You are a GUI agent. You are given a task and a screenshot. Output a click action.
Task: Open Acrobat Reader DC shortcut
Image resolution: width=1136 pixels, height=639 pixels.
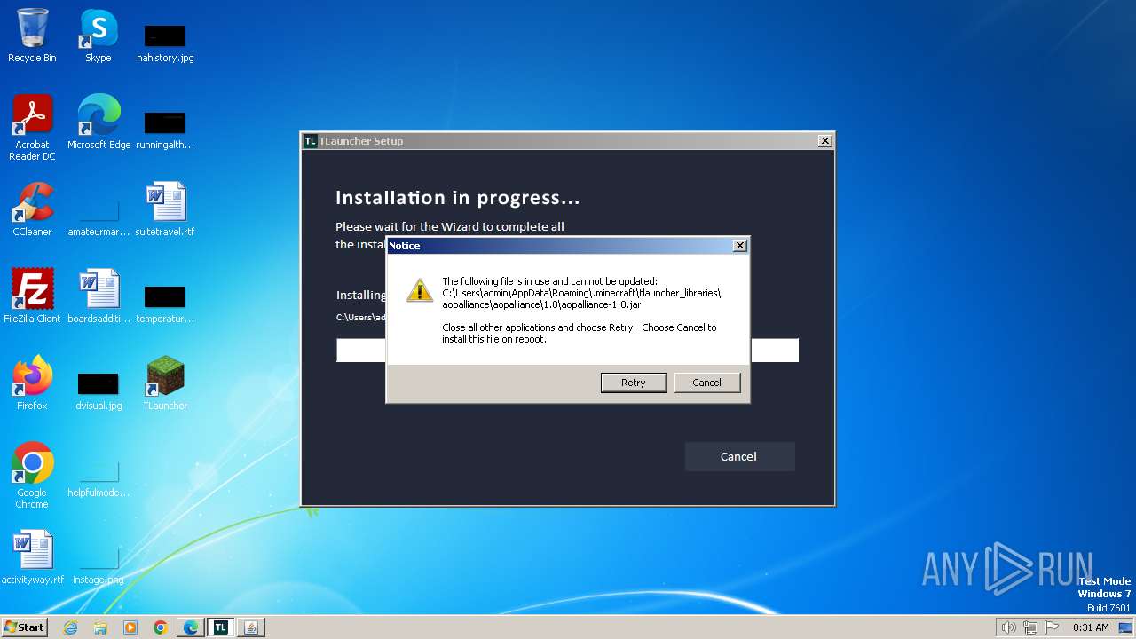32,128
